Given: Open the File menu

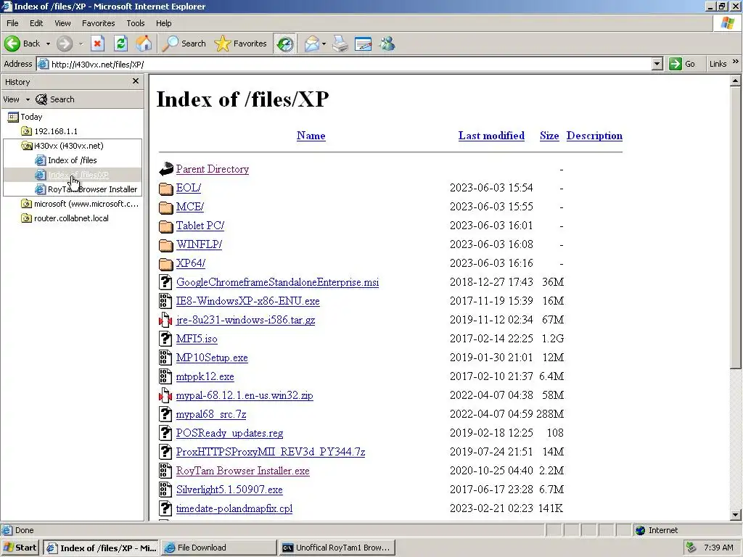Looking at the screenshot, I should tap(12, 23).
